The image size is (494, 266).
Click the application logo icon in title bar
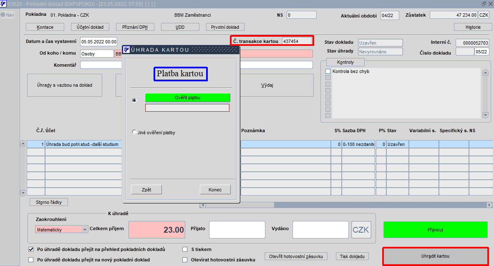[x=3, y=4]
